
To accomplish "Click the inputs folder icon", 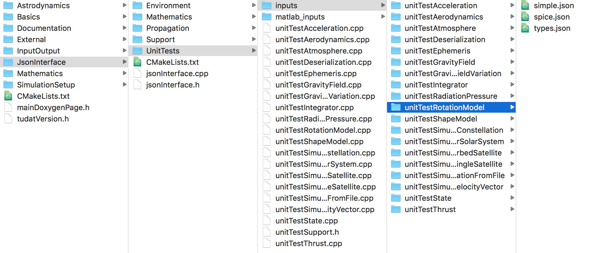I will click(267, 6).
